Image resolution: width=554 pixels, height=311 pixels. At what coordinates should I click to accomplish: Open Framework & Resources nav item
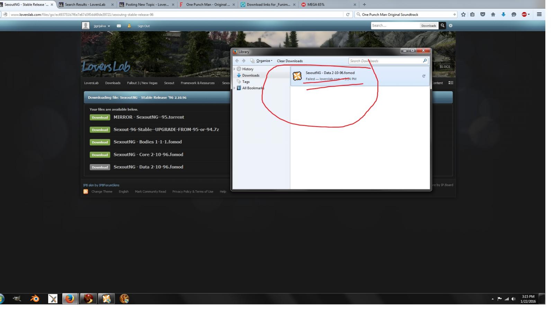coord(198,83)
